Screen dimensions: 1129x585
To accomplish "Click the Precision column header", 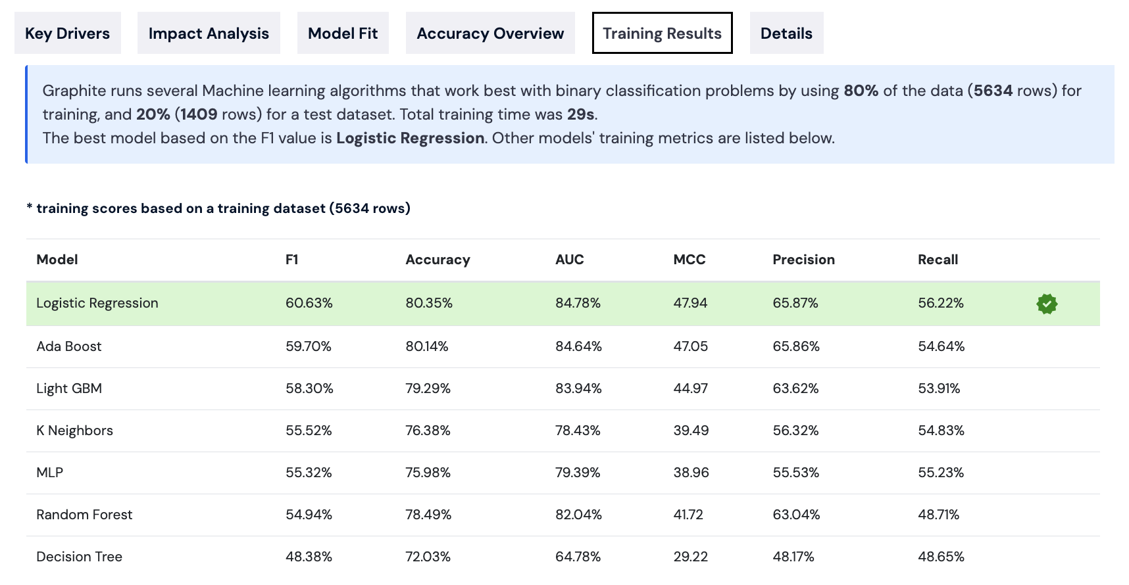I will click(x=803, y=260).
